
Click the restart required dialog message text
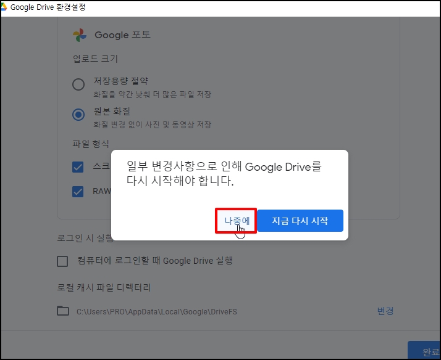(x=224, y=174)
